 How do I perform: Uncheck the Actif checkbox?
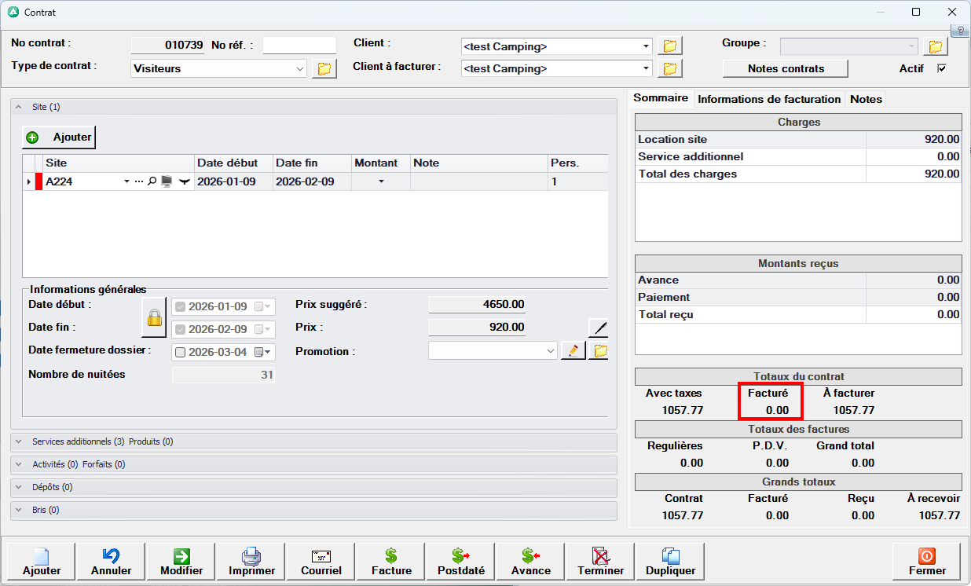pyautogui.click(x=942, y=68)
